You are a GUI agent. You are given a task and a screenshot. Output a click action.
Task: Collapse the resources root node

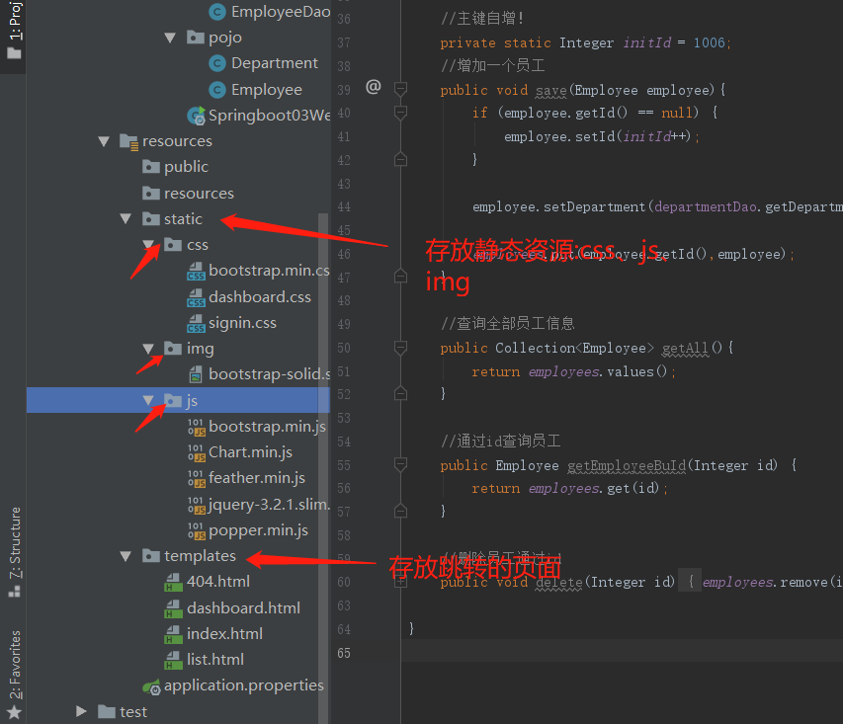click(x=104, y=141)
